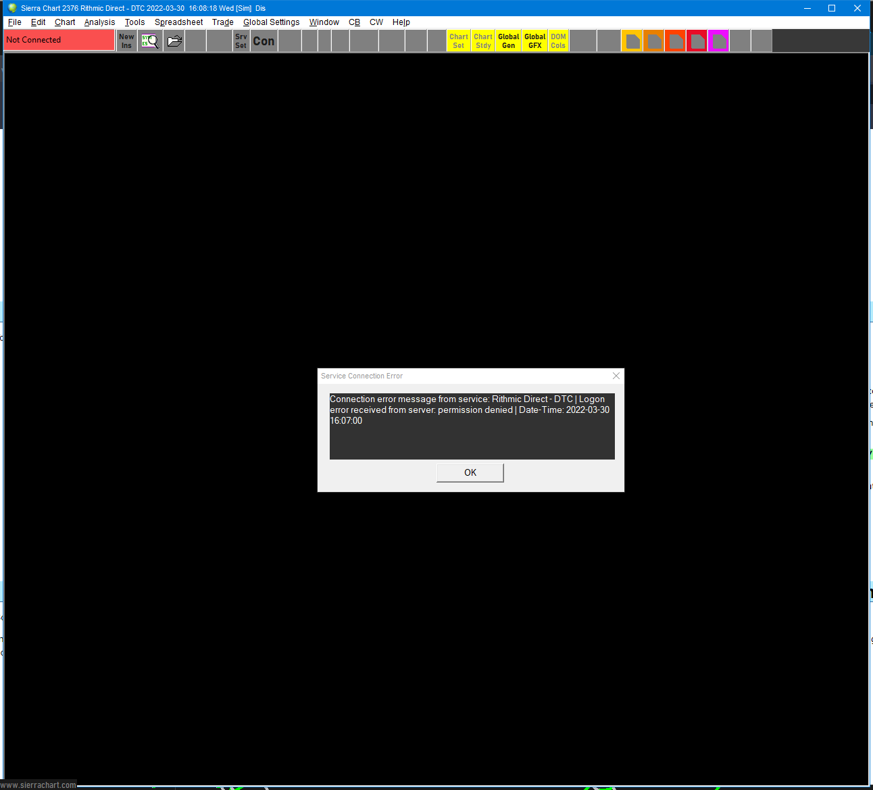Click the Con connect toolbar button
This screenshot has width=873, height=790.
point(264,41)
